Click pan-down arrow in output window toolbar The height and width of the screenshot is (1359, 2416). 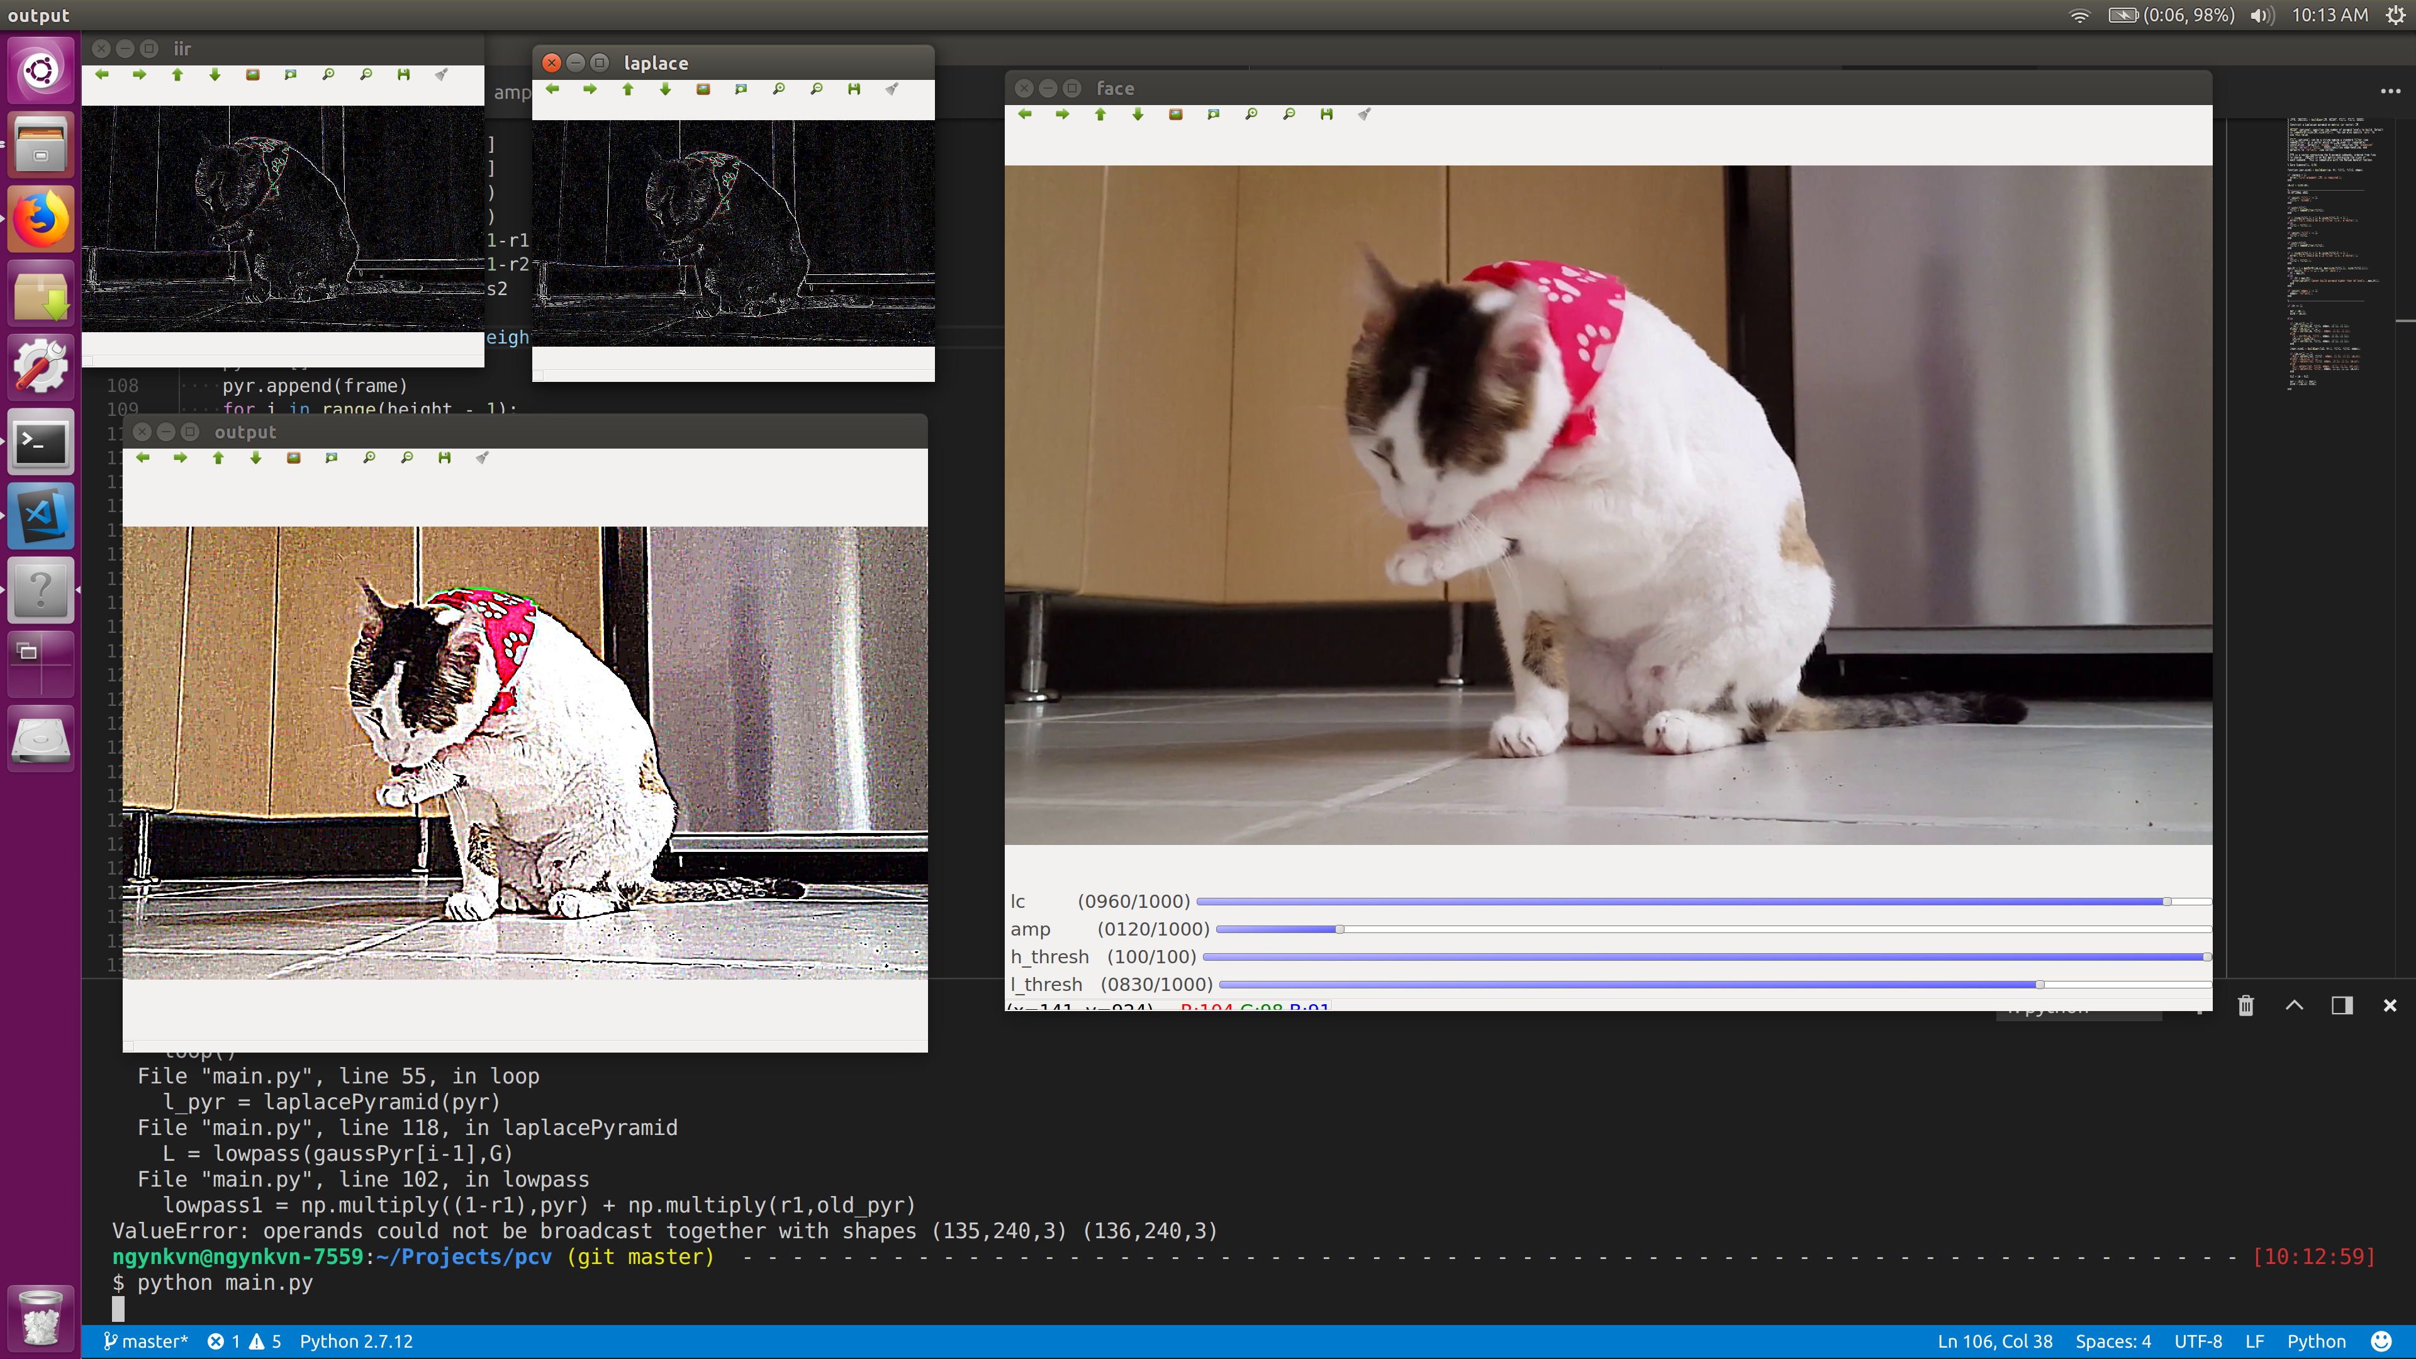point(256,457)
